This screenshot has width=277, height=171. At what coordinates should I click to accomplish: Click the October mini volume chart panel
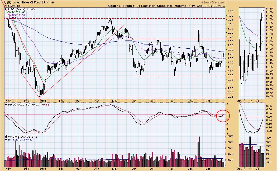[x=252, y=151]
